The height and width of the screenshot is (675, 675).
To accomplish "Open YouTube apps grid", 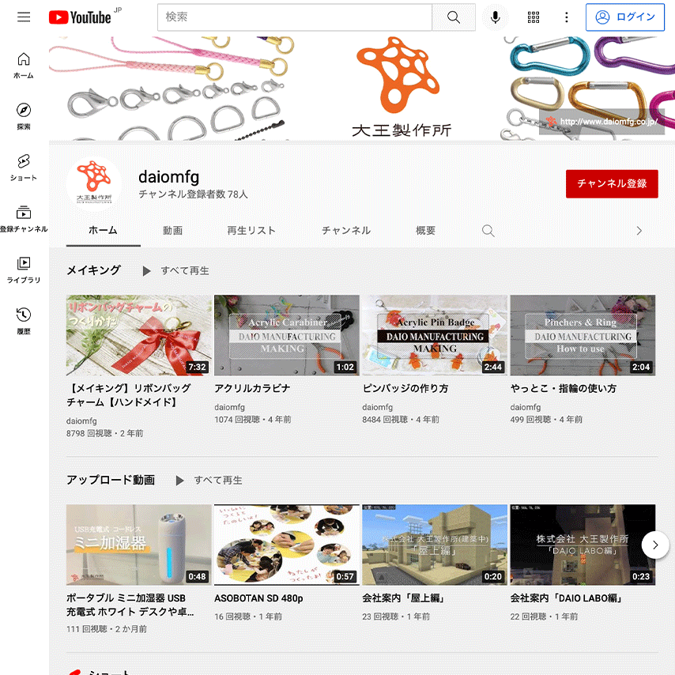I will click(534, 17).
